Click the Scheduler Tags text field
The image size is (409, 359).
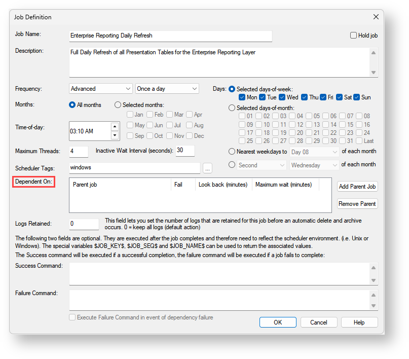point(135,168)
